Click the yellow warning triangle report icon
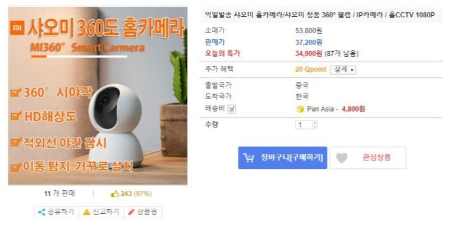 [86, 212]
